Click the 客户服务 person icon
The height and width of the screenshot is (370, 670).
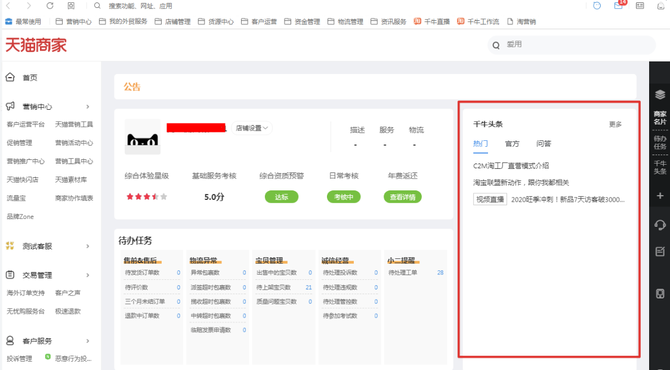10,341
